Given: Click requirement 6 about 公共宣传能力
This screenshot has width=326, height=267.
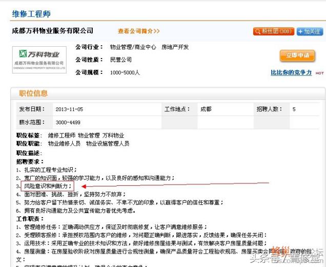Looking at the screenshot, I should coord(76,211).
